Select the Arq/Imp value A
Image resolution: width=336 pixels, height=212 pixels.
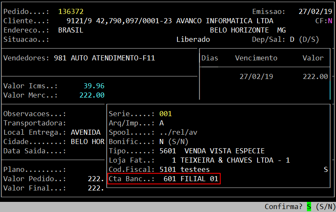161,123
